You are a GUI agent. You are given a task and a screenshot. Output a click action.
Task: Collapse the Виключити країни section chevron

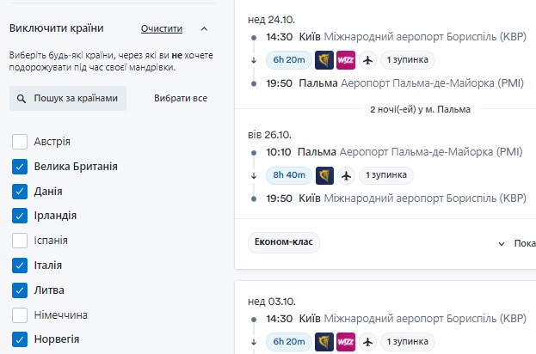[x=204, y=28]
